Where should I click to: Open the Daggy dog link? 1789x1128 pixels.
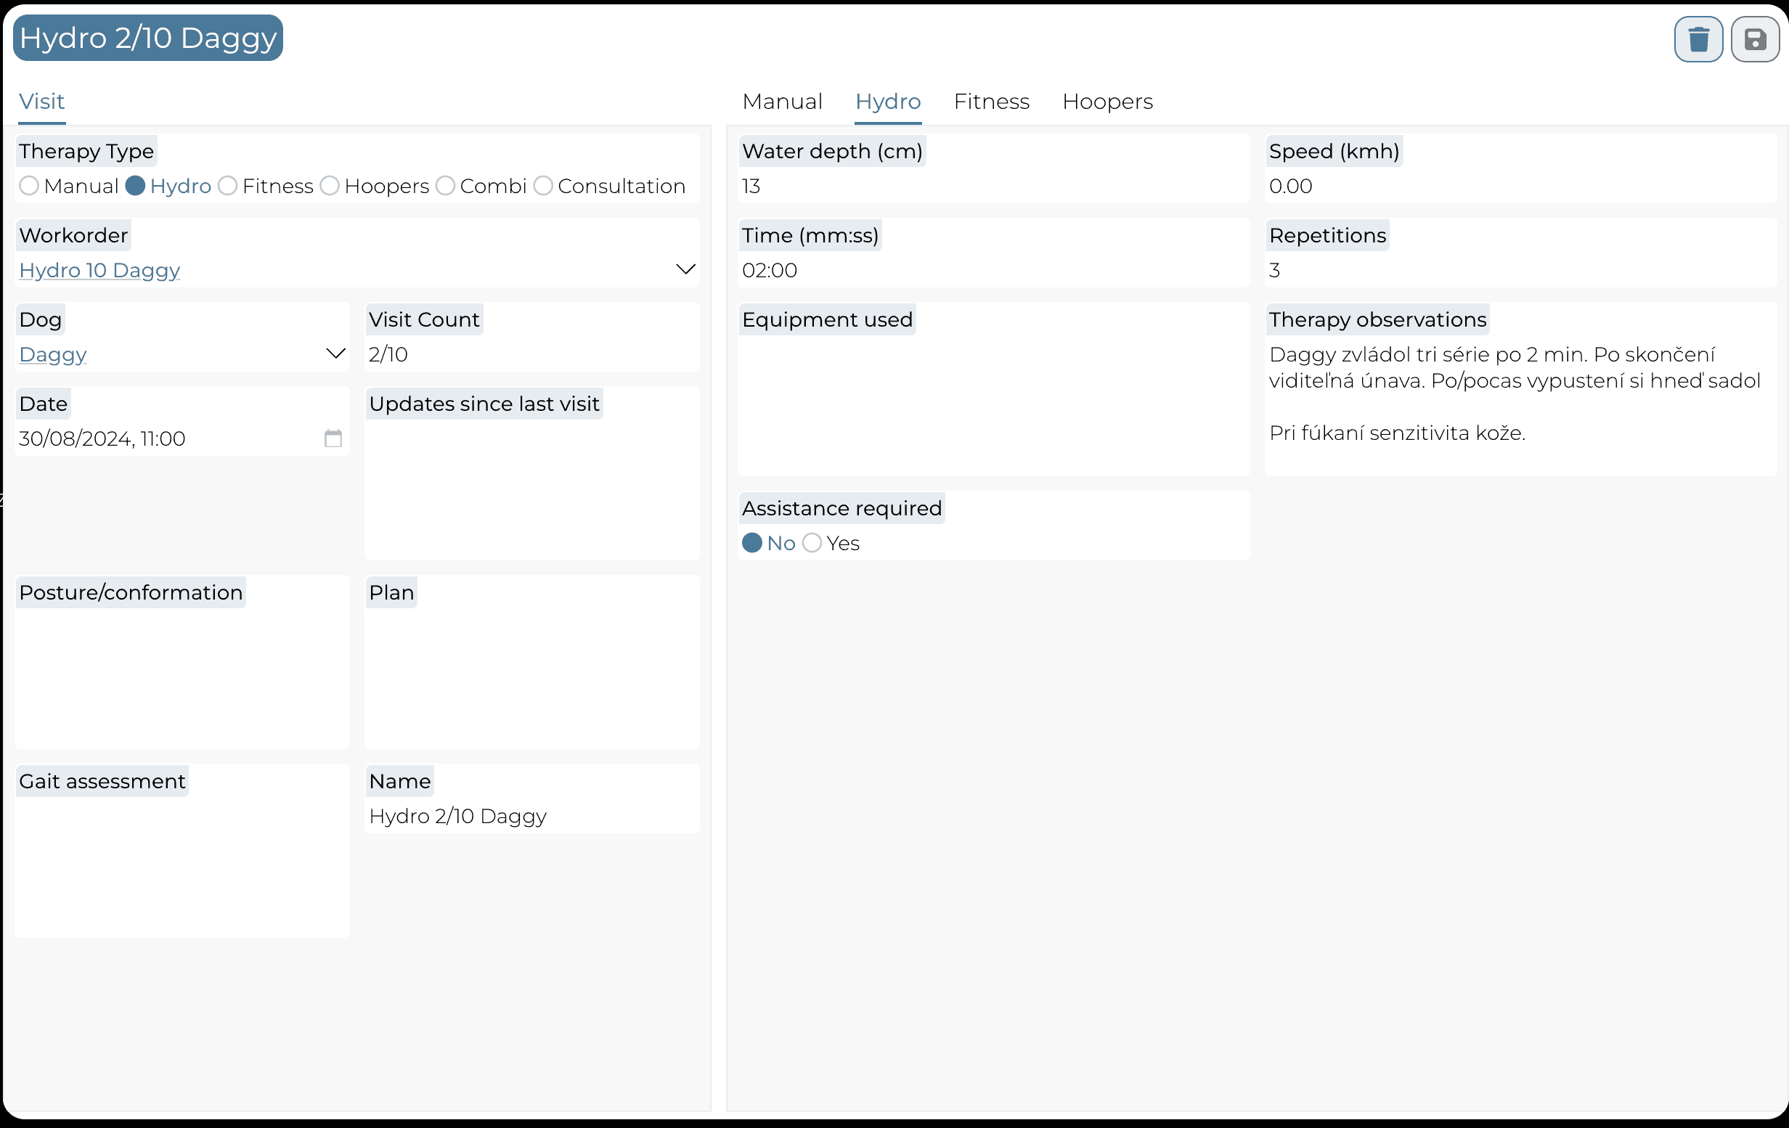point(53,354)
